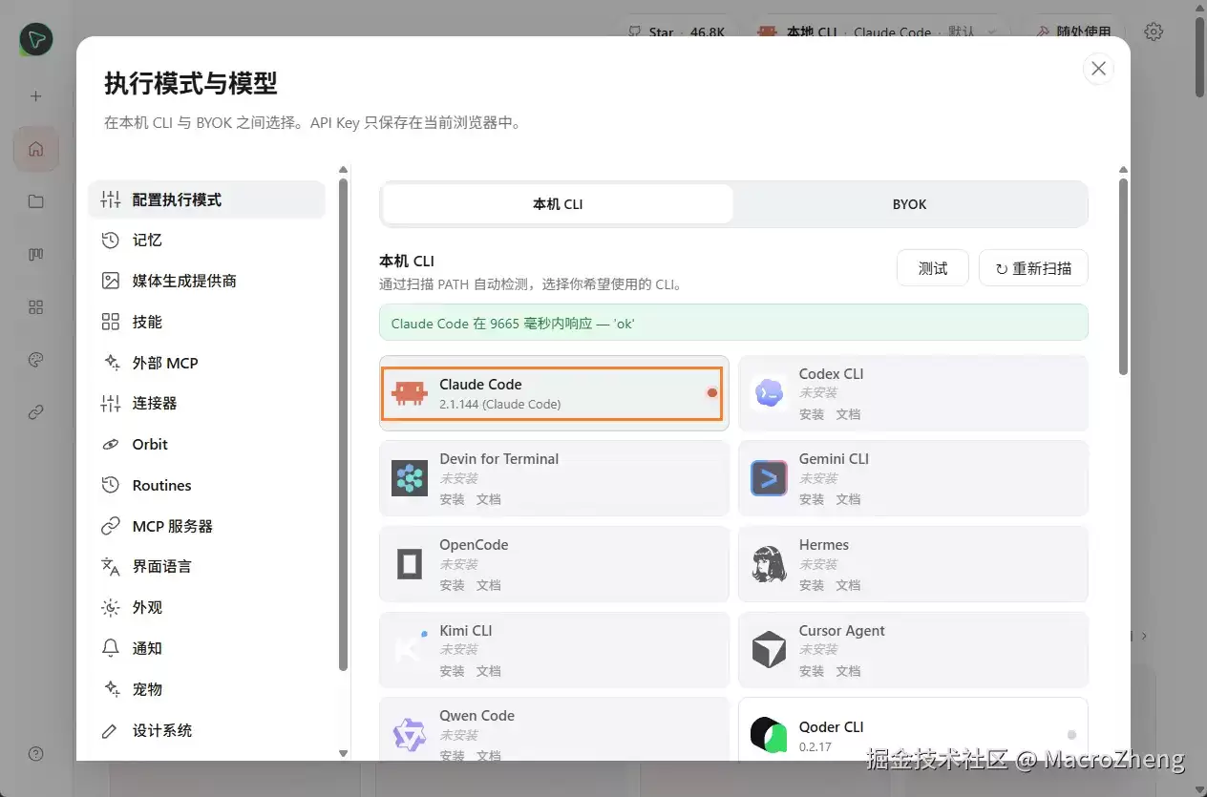Click the Orbit icon in the sidebar
1207x797 pixels.
tap(111, 444)
